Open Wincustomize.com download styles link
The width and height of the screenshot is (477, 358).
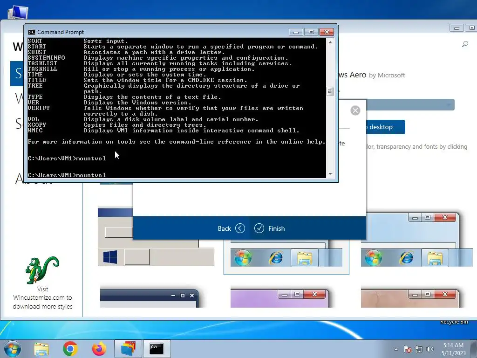click(x=42, y=298)
